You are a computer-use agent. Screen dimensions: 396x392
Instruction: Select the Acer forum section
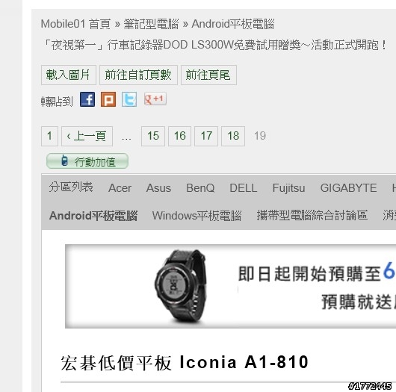[x=120, y=188]
